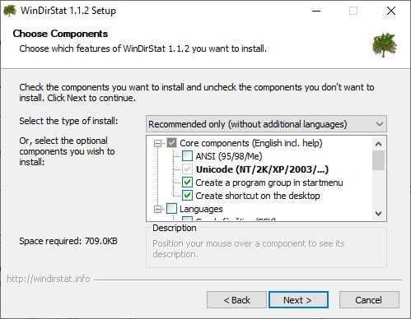Click the WinDirStat tree icon in title bar
The height and width of the screenshot is (319, 411).
[x=10, y=11]
